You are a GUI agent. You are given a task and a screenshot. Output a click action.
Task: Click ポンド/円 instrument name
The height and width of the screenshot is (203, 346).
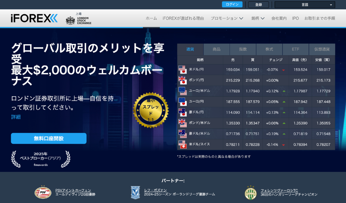pyautogui.click(x=196, y=80)
